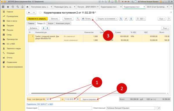This screenshot has height=111, width=174.
Task: Open the History clock icon
Action: (13, 7)
